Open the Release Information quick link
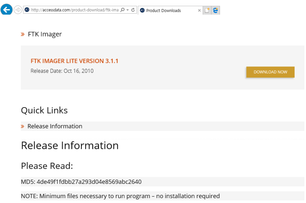The height and width of the screenshot is (203, 306). point(55,126)
